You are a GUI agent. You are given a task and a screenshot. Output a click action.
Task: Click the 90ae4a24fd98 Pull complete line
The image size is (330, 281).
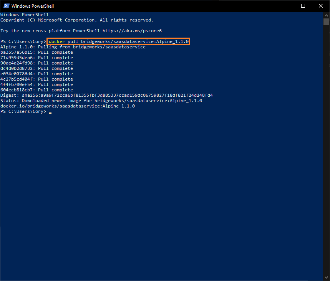(36, 63)
